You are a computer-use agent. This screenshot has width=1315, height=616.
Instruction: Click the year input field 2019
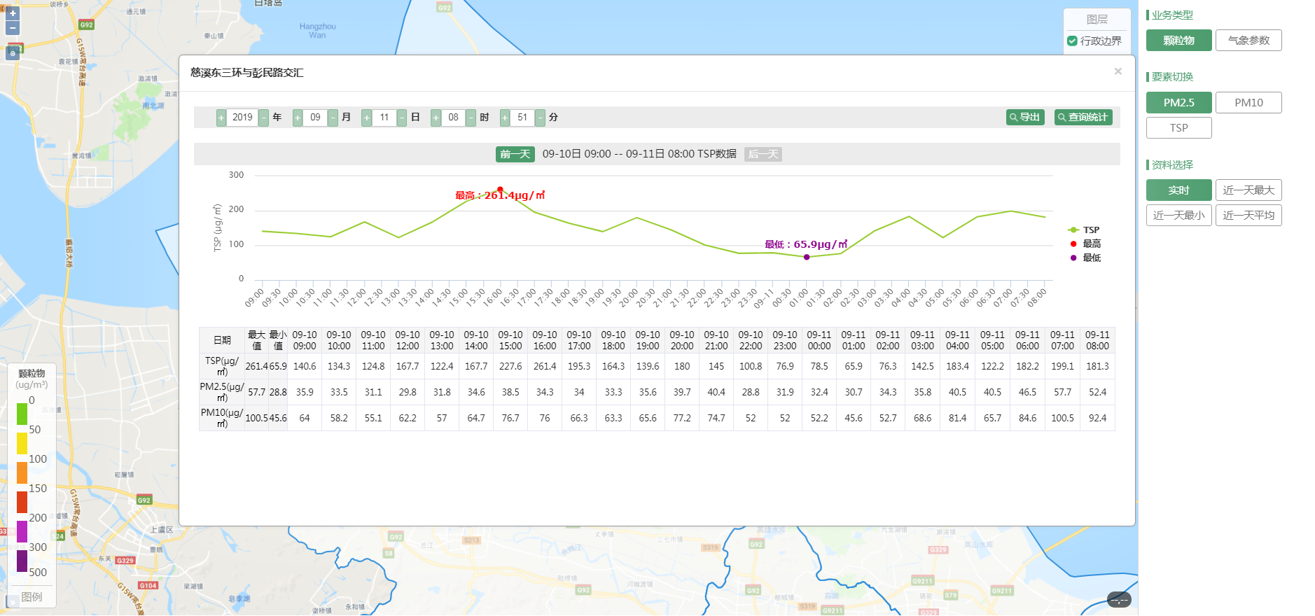(x=242, y=118)
